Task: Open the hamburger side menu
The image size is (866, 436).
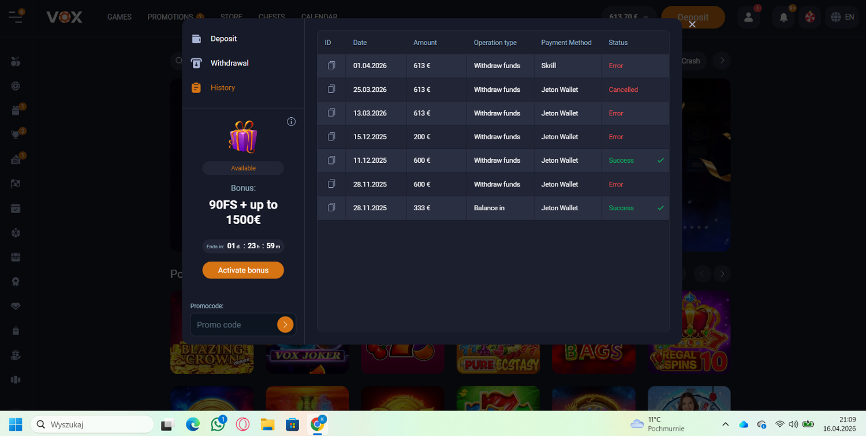Action: 16,17
